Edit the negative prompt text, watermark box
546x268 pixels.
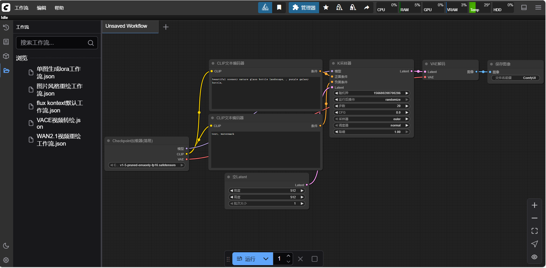coord(266,150)
